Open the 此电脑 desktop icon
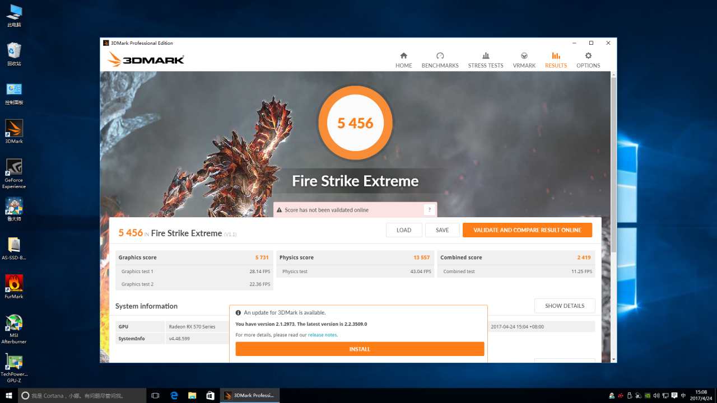The height and width of the screenshot is (403, 717). tap(14, 16)
